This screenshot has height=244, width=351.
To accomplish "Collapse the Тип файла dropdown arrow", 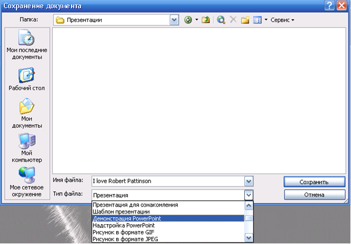I will tap(248, 195).
